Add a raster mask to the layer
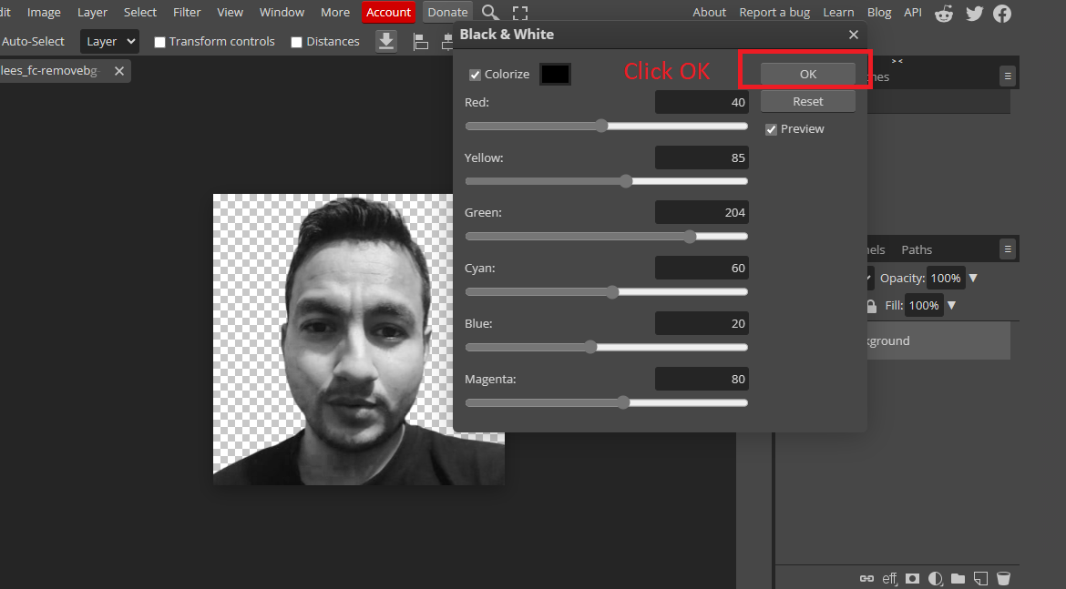This screenshot has height=589, width=1066. [x=912, y=578]
